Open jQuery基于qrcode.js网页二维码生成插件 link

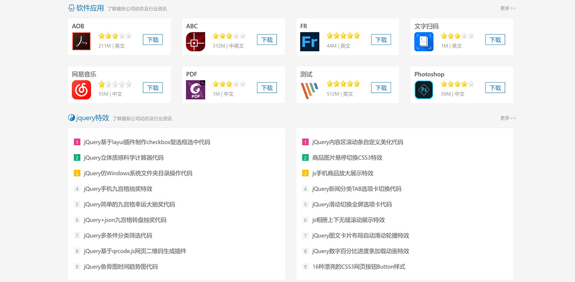[135, 251]
